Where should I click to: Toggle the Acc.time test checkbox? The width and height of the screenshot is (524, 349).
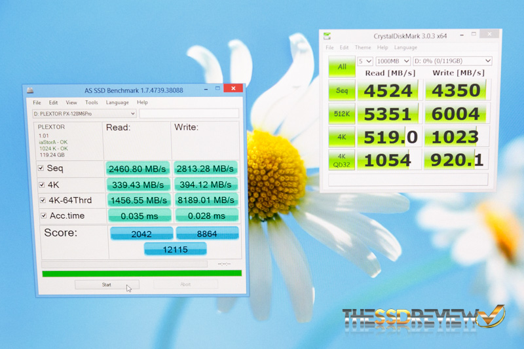44,215
